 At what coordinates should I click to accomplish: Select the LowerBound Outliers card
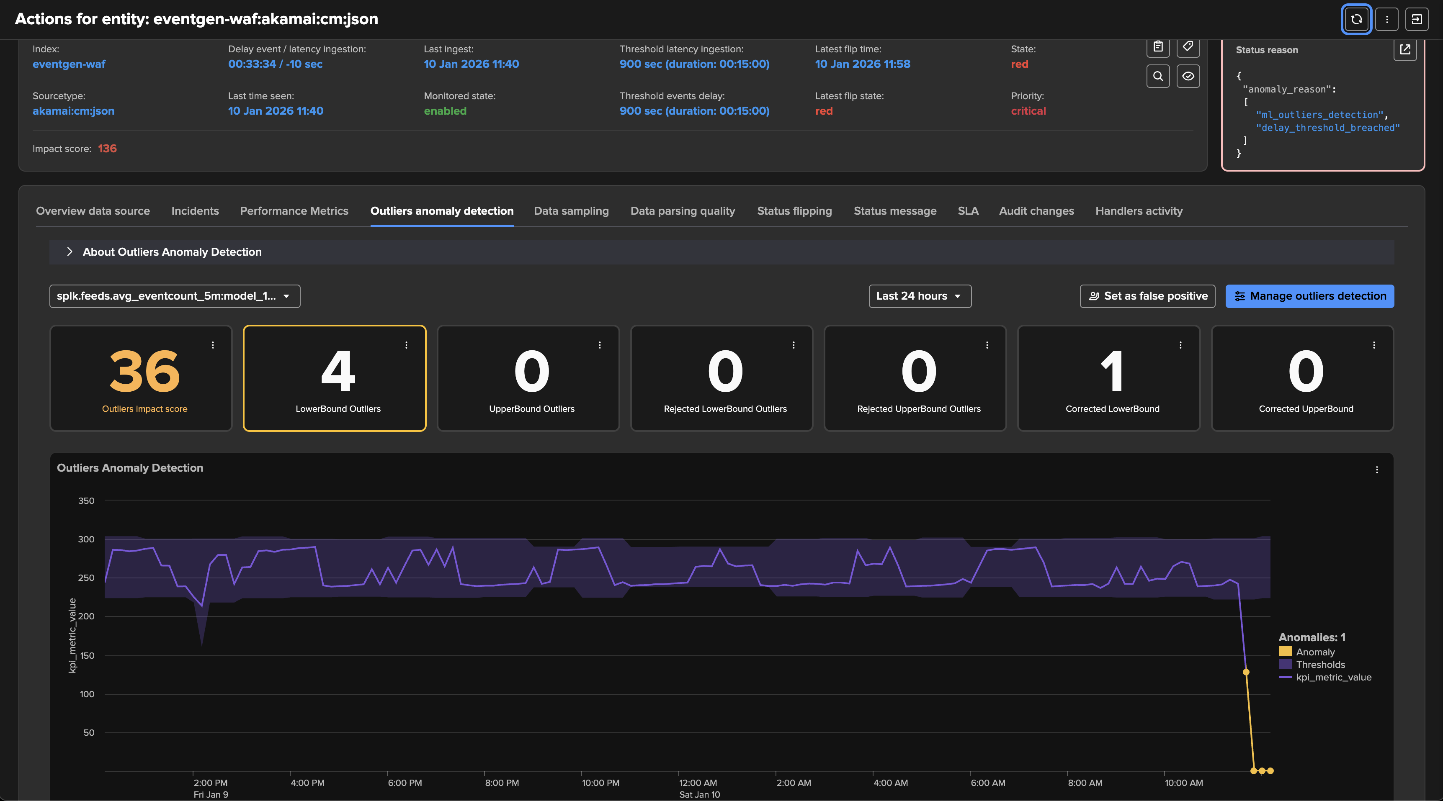coord(335,378)
